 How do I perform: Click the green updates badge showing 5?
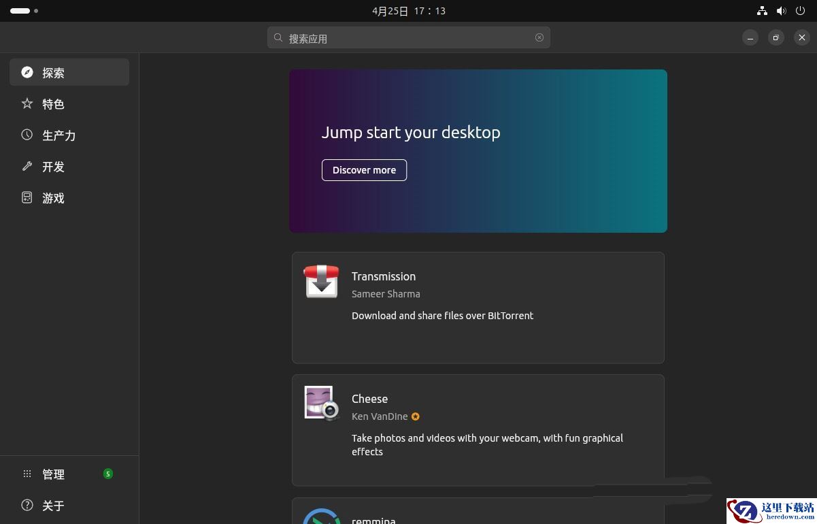point(107,474)
